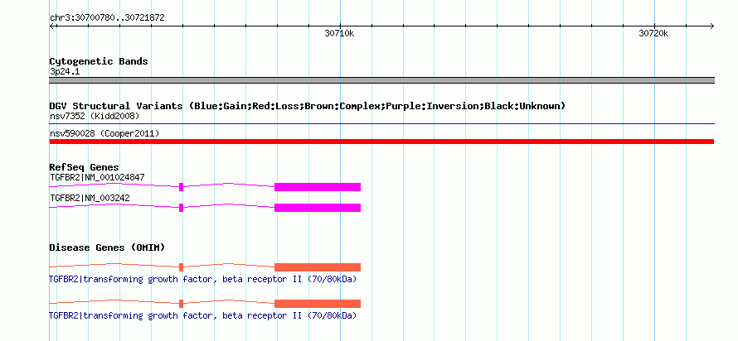Click the right arrowhead of the ruler

pyautogui.click(x=711, y=26)
